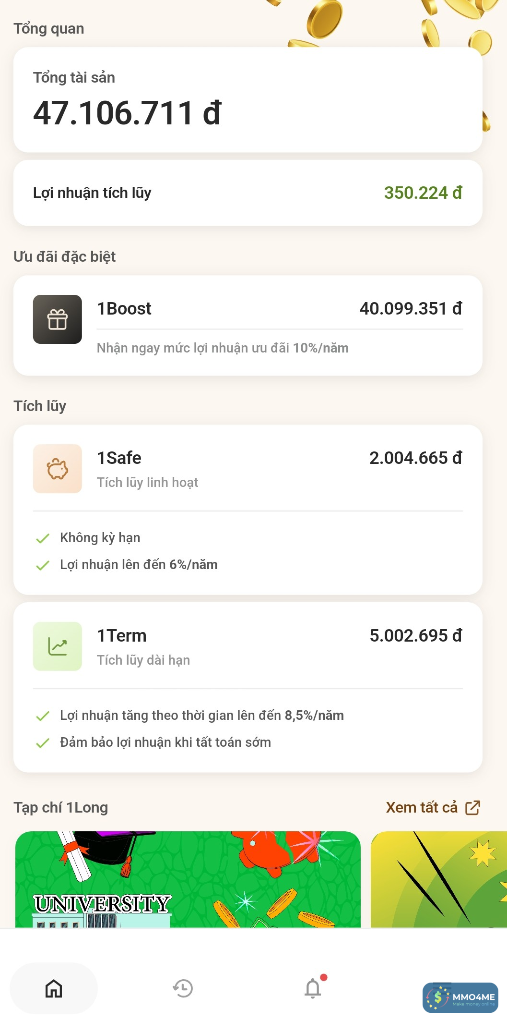This screenshot has width=507, height=1033.
Task: Open the Tổng tài sản card
Action: (248, 100)
